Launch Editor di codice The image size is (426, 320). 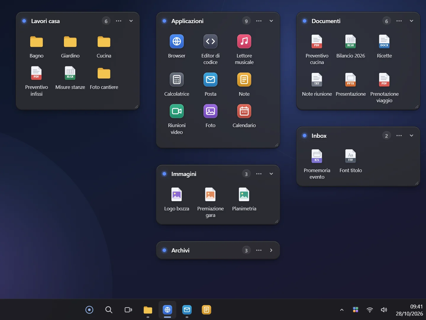[210, 41]
